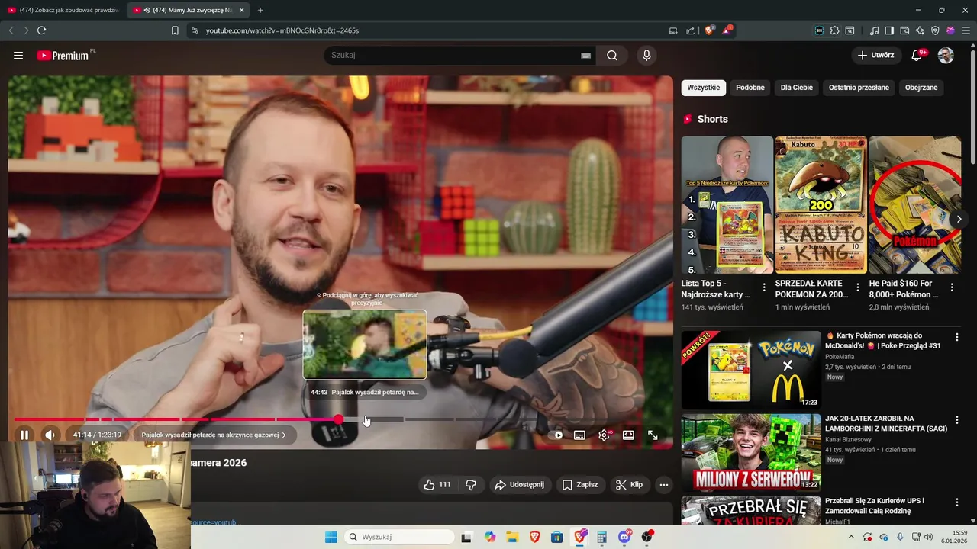Open options for 'Karty Pokémon wracają' video
The image size is (977, 549).
point(957,337)
